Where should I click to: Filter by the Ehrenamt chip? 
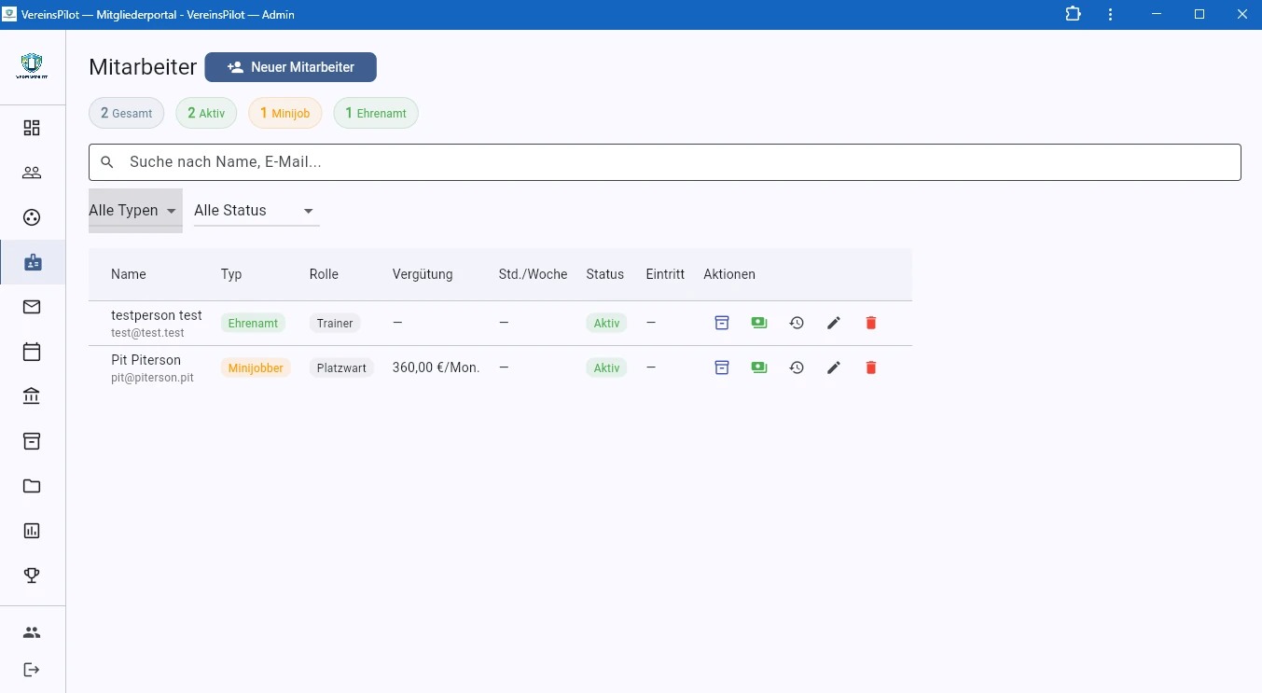coord(376,113)
